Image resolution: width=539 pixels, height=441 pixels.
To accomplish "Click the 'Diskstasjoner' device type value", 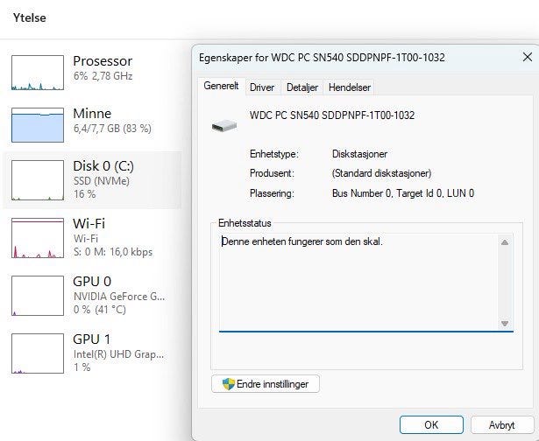I will (x=359, y=154).
